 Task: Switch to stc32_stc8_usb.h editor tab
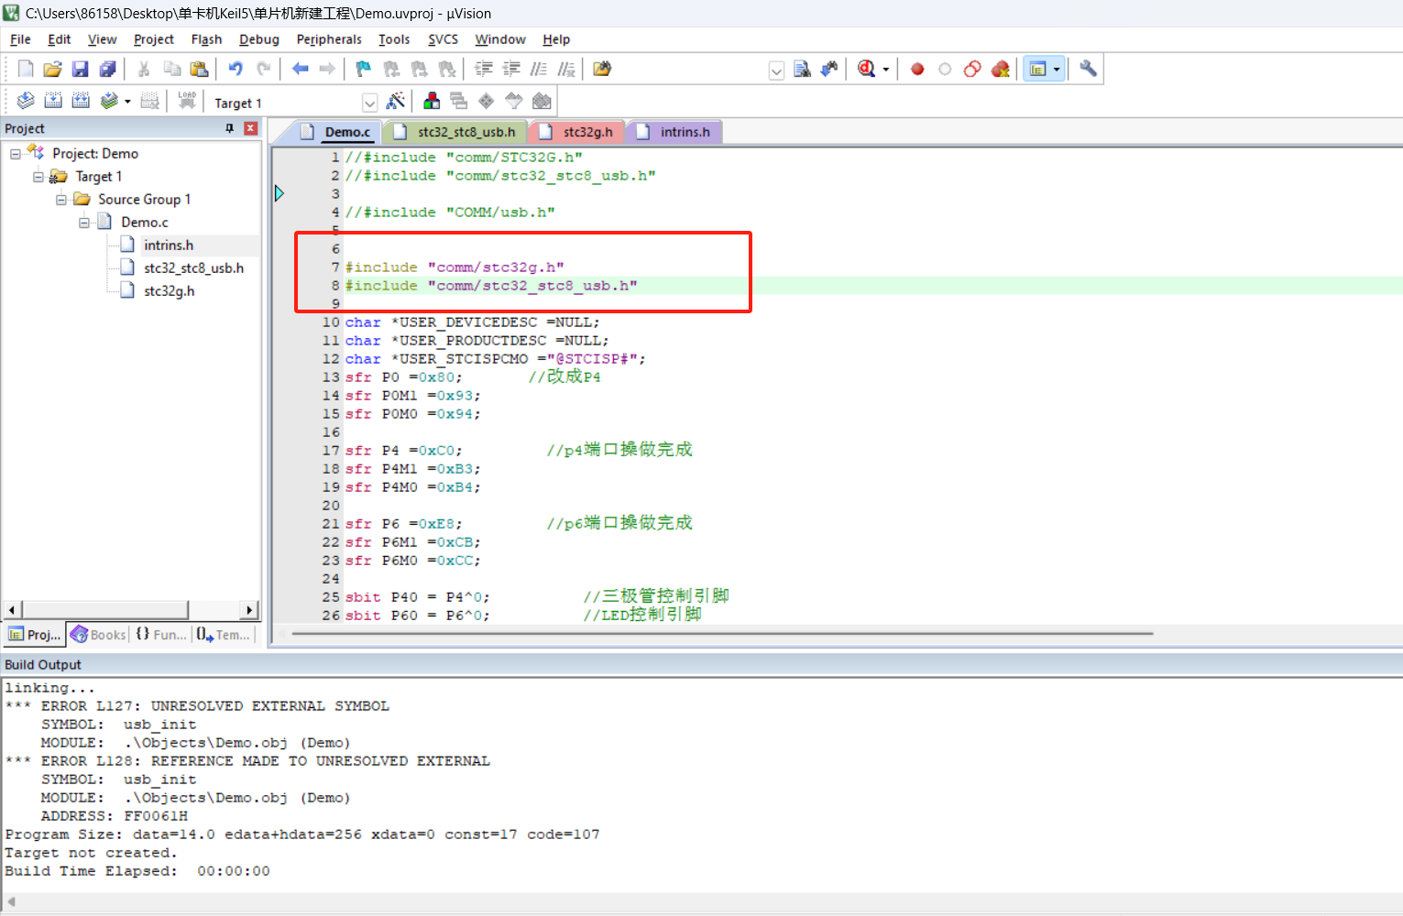pyautogui.click(x=456, y=132)
